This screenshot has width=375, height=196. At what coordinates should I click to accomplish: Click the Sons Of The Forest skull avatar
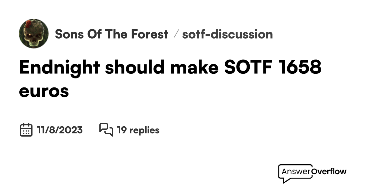(x=34, y=34)
